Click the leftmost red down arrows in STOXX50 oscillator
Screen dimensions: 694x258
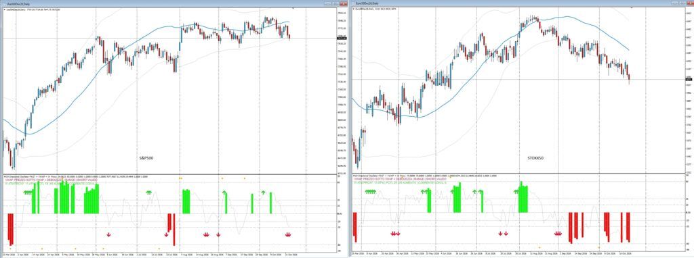(x=395, y=233)
